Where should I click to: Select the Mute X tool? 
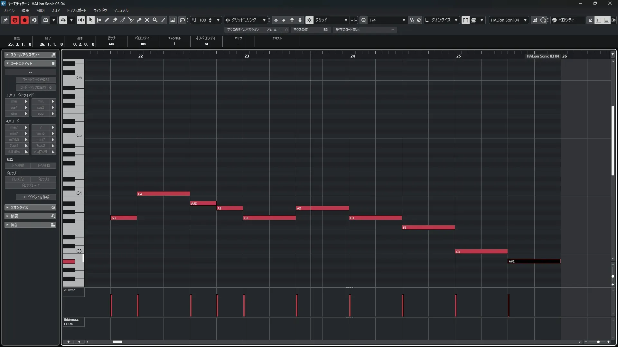coord(147,20)
